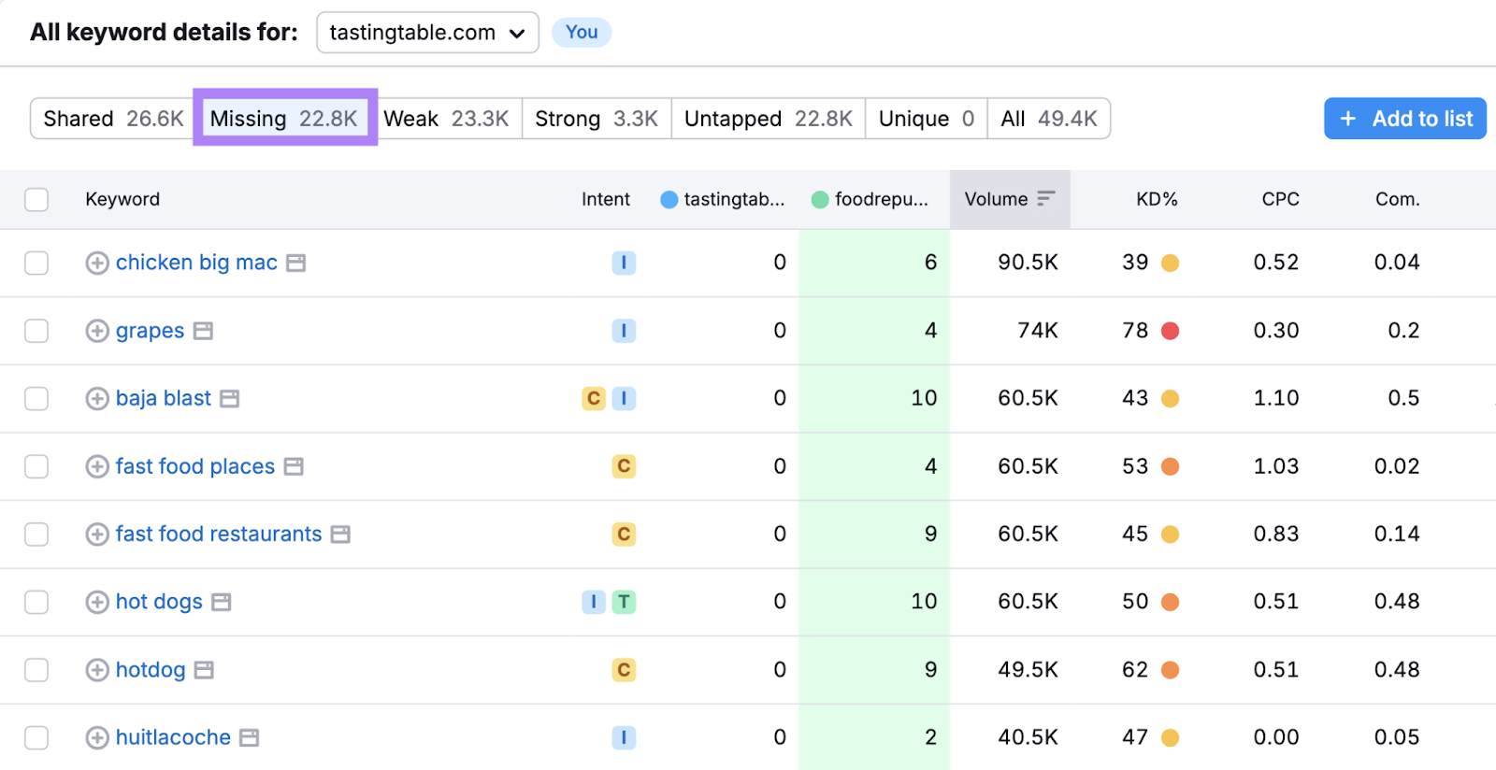
Task: Check the box for the grapes row
Action: pyautogui.click(x=36, y=331)
